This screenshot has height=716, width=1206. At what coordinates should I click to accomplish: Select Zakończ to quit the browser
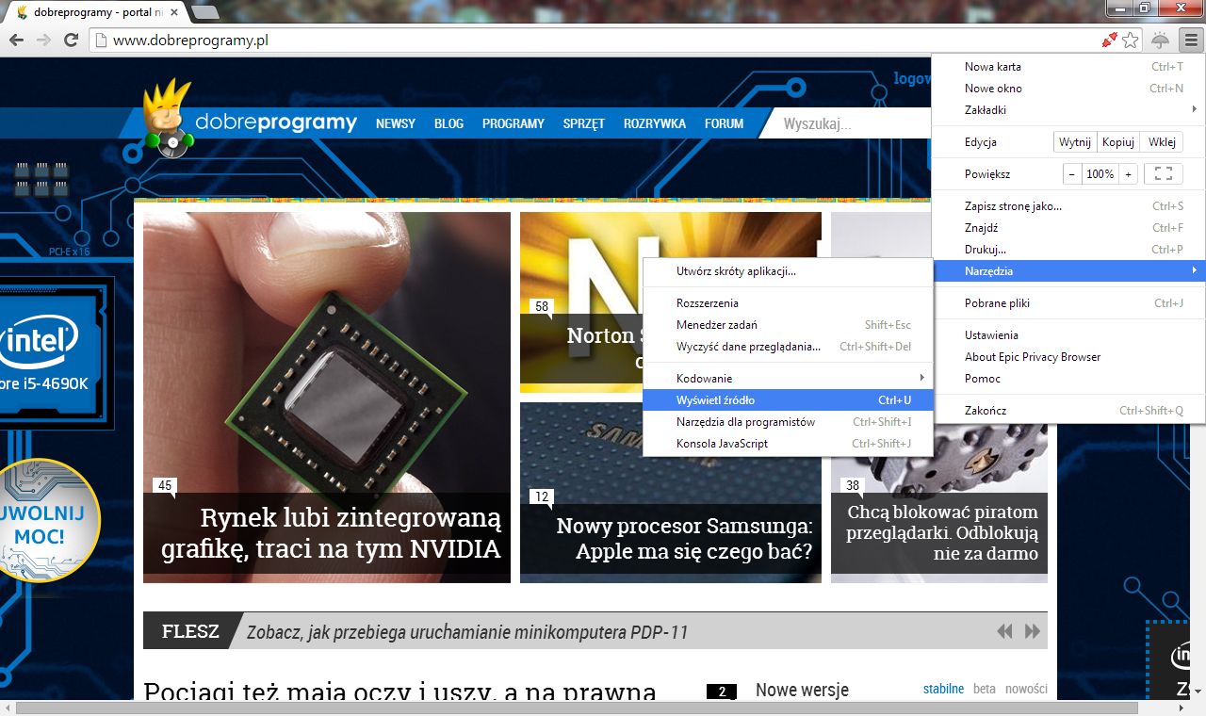(x=1068, y=411)
